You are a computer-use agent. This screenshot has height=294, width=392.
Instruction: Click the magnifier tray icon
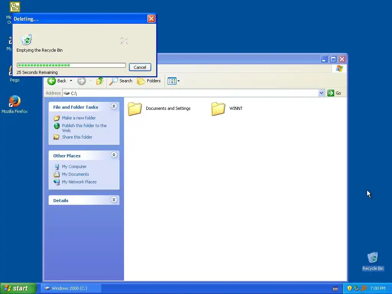[364, 288]
